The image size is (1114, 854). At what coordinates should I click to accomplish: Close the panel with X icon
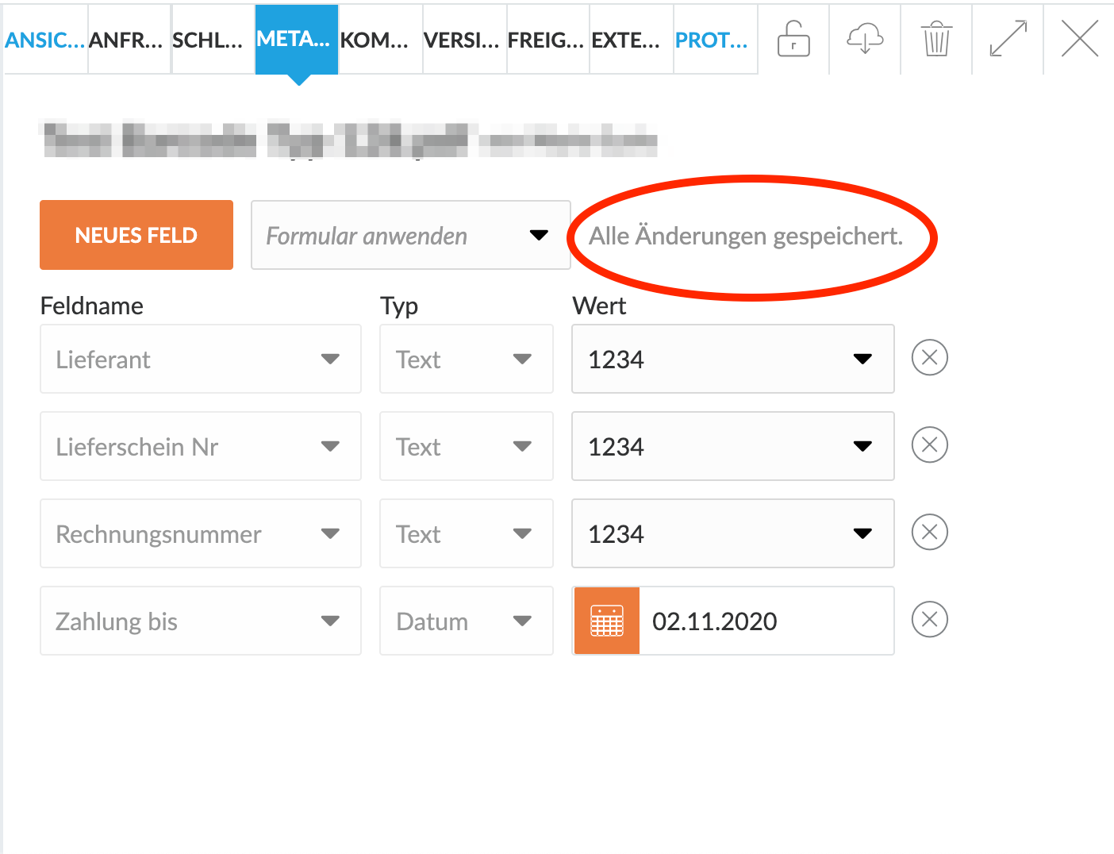1080,39
